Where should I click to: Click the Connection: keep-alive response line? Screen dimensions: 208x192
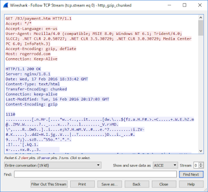click(31, 94)
